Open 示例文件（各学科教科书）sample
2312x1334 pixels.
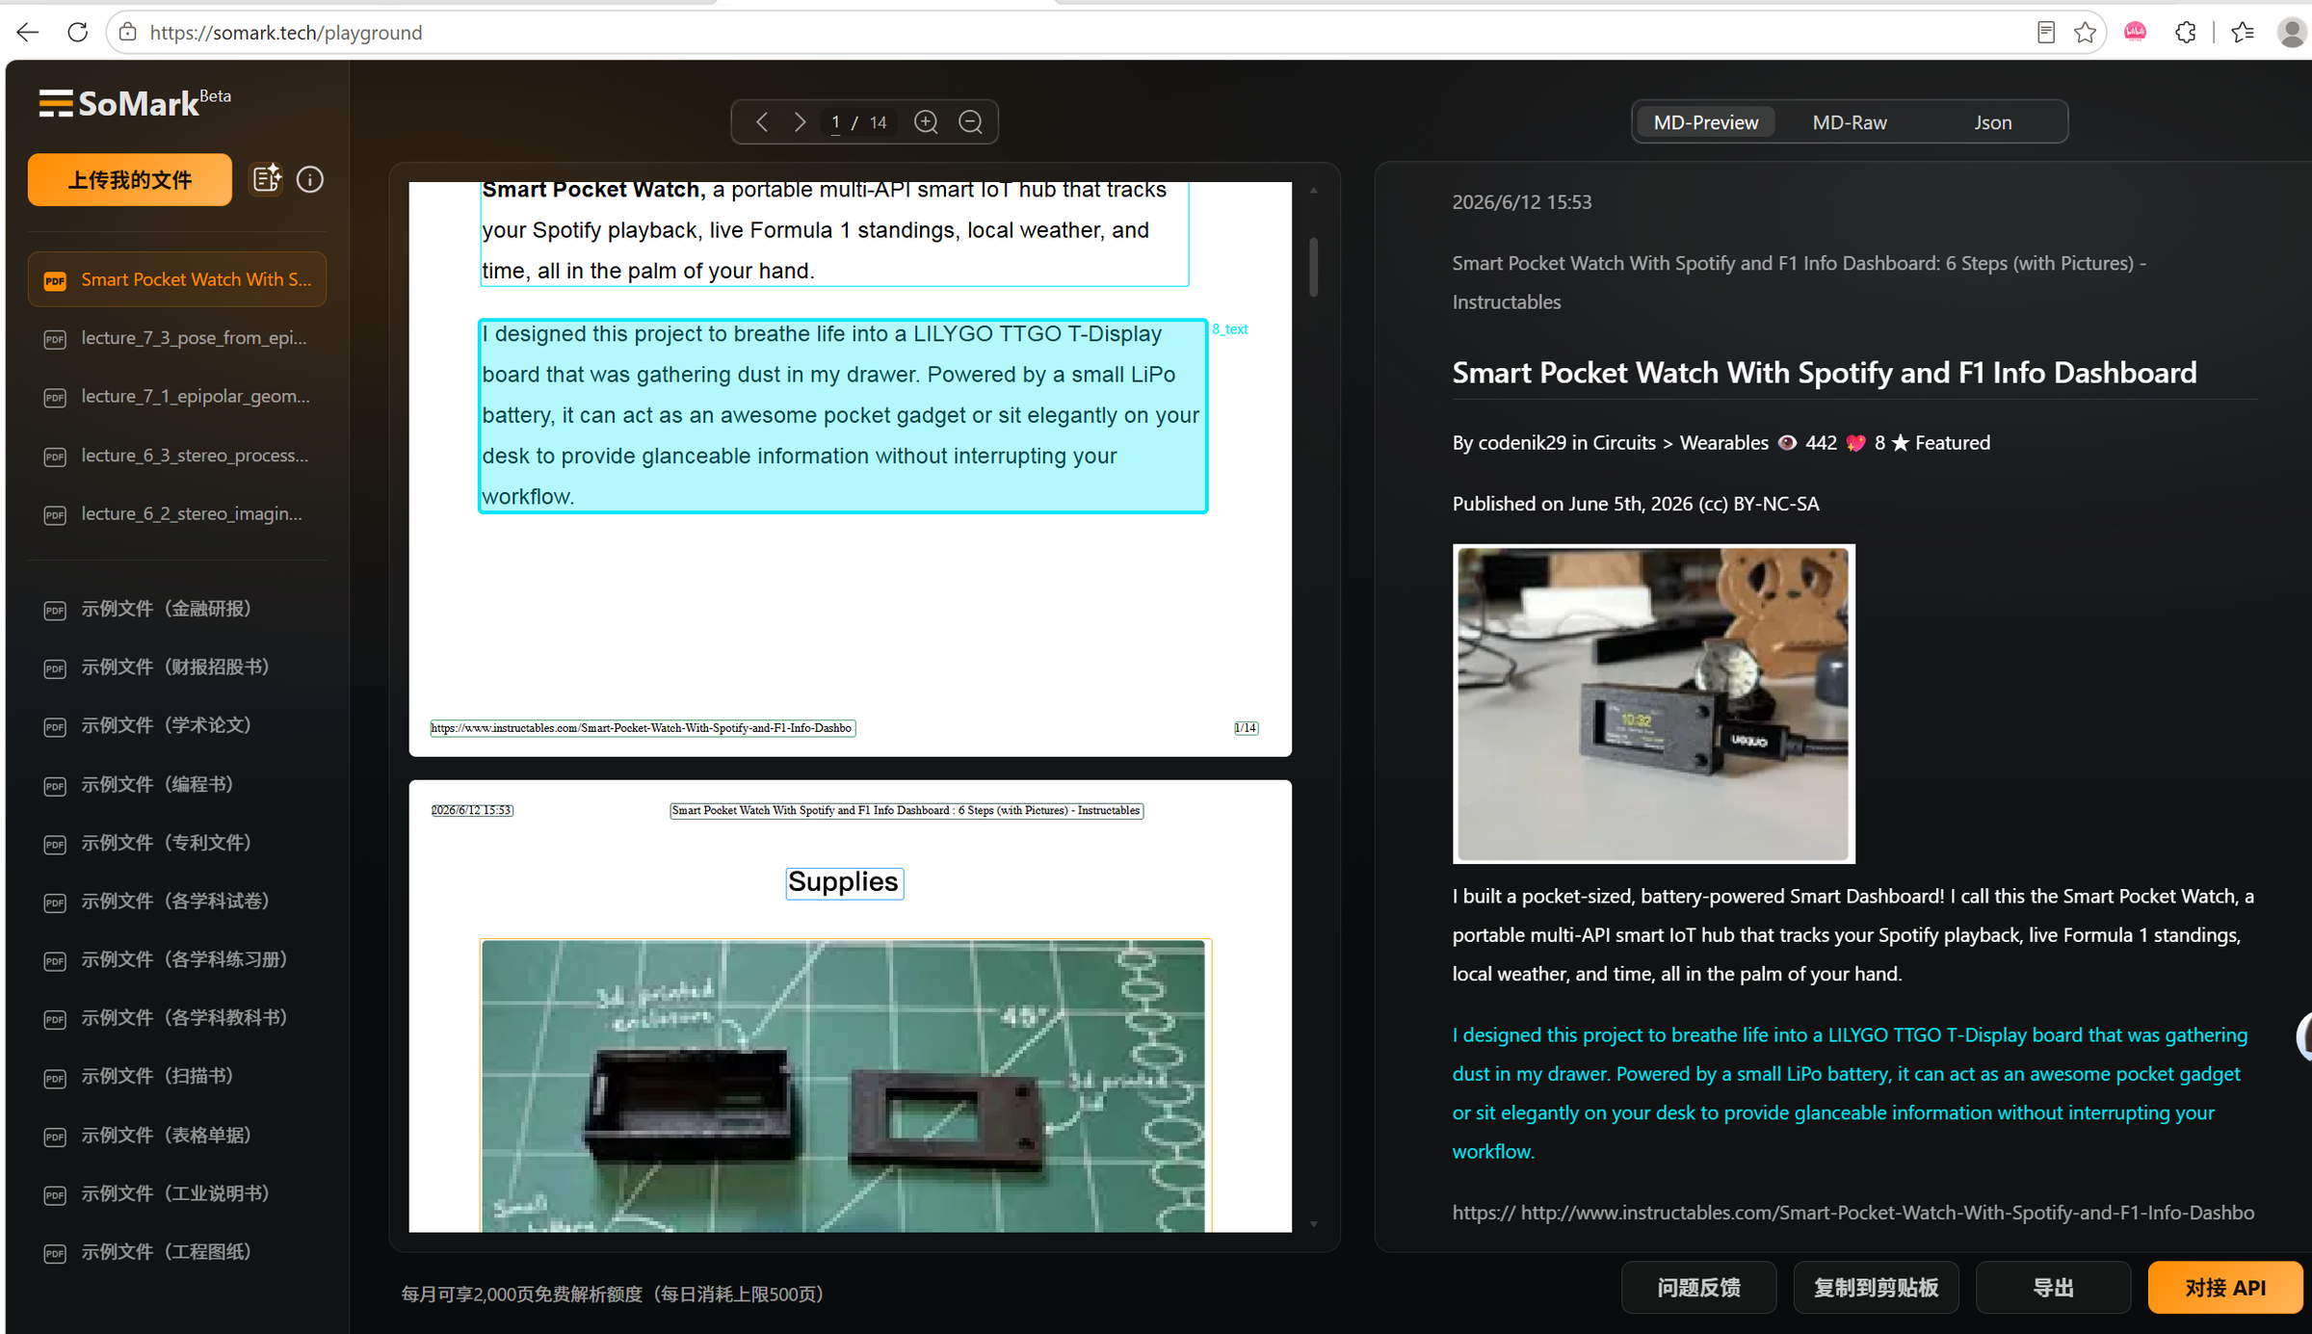point(177,1017)
